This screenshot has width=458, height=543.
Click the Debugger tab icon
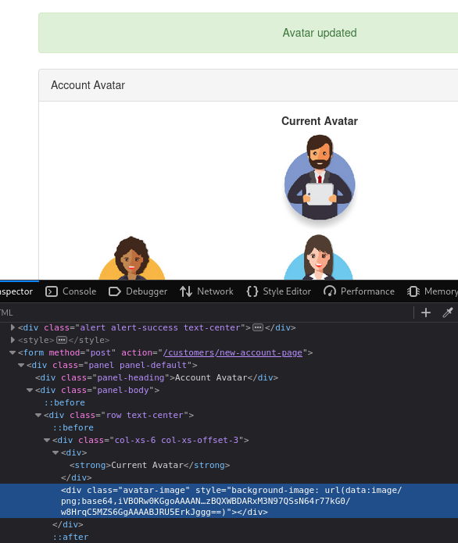point(115,291)
